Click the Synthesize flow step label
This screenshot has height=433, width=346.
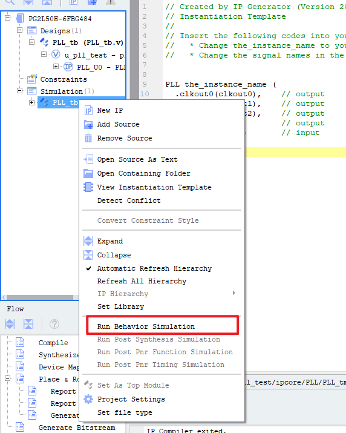[59, 355]
